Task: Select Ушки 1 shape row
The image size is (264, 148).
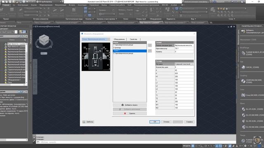Action: (130, 51)
